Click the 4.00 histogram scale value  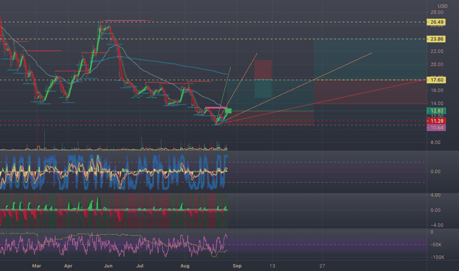435,195
